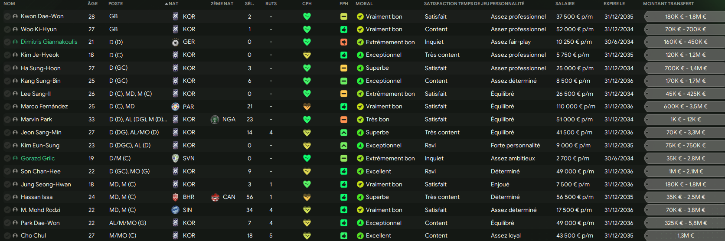Sort the list by NAT column
This screenshot has width=725, height=241.
pyautogui.click(x=173, y=3)
